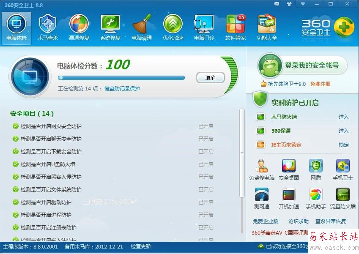Click 进入 beside 360保镖
Viewport: 359px width, 254px height.
(343, 131)
